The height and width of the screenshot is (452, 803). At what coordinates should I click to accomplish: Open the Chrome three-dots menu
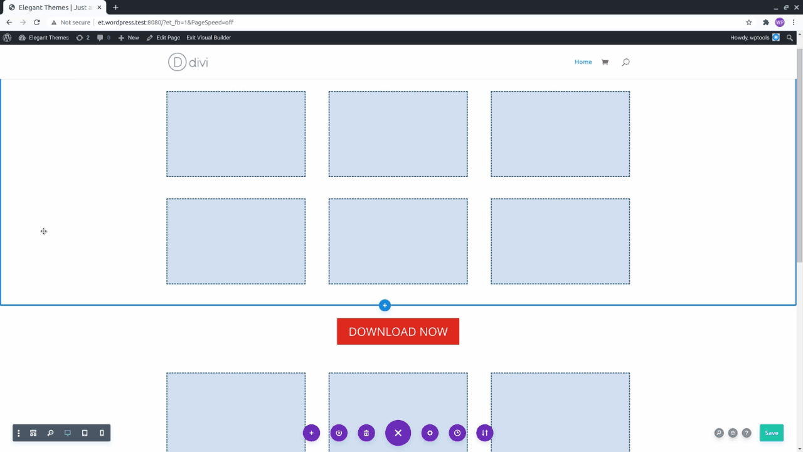point(794,23)
